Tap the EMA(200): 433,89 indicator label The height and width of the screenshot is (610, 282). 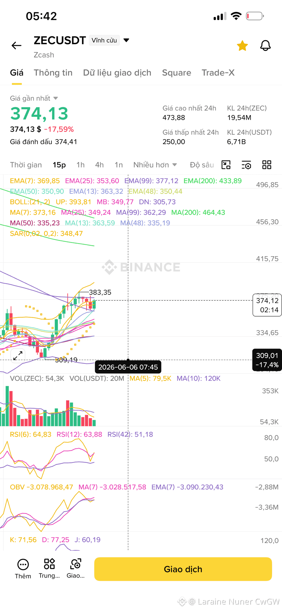click(x=213, y=181)
